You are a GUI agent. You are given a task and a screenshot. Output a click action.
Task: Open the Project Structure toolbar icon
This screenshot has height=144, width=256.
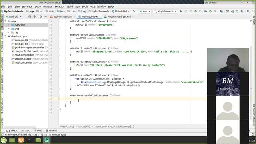[221, 11]
